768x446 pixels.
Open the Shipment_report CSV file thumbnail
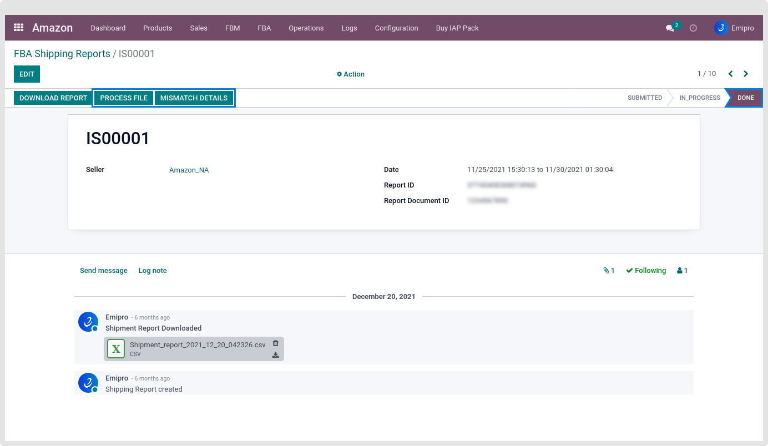coord(116,349)
